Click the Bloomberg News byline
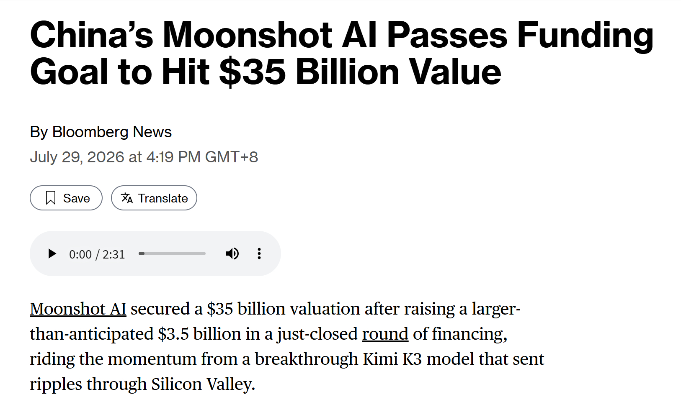 coord(101,132)
